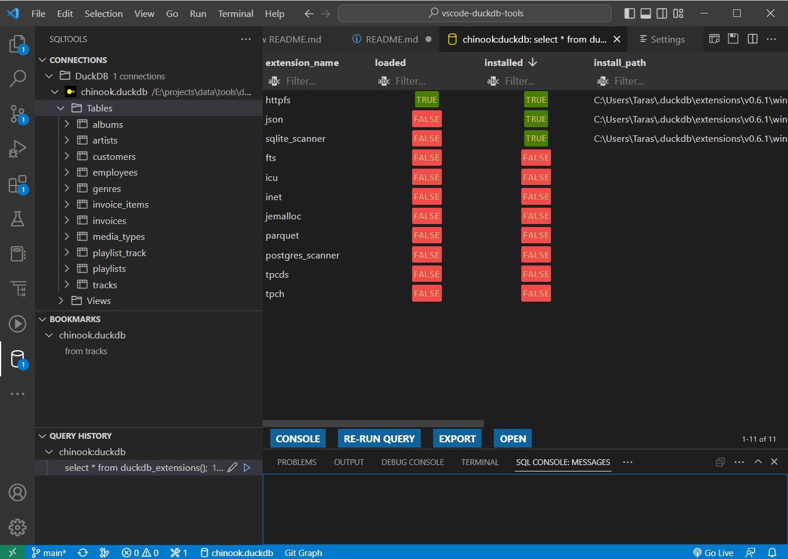The height and width of the screenshot is (559, 788).
Task: Click the EXPORT button
Action: [457, 439]
